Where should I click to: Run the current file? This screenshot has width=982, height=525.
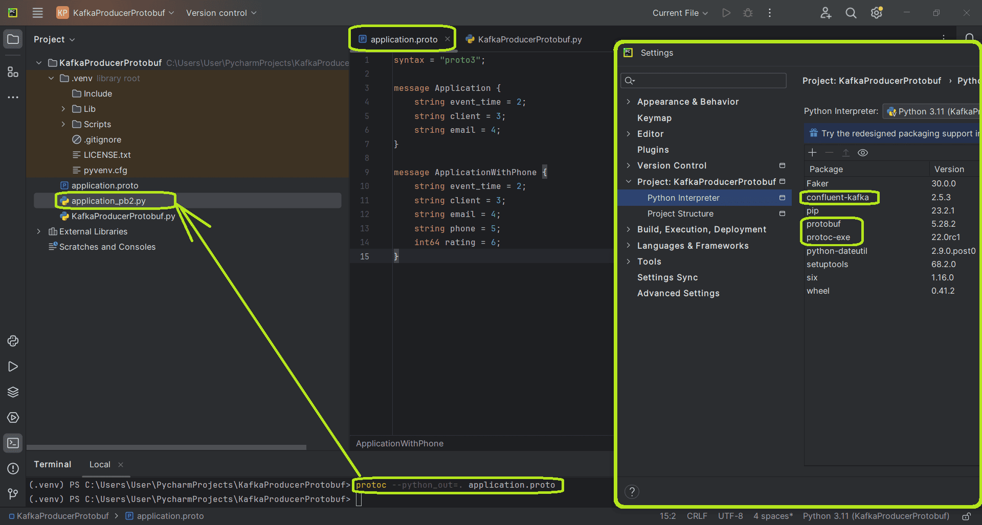pyautogui.click(x=726, y=13)
